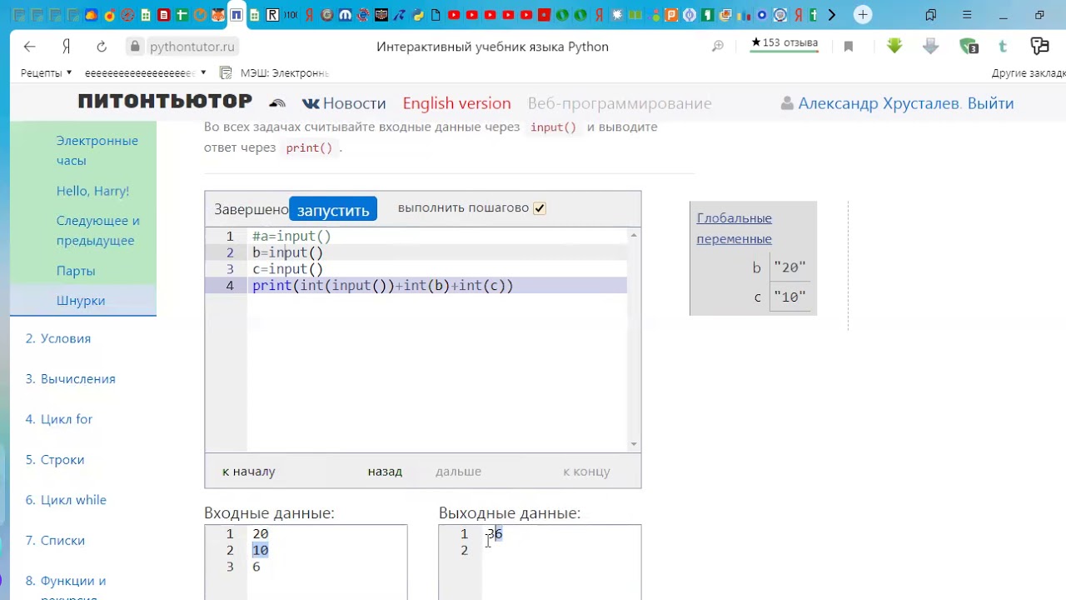Reload the page with the refresh icon

pyautogui.click(x=102, y=47)
